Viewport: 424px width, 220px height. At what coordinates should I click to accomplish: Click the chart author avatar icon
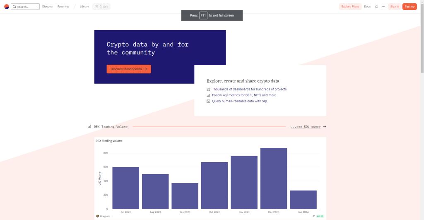[98, 216]
